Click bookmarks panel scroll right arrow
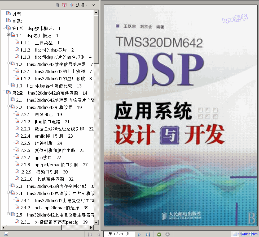This screenshot has height=237, width=259. pos(91,227)
